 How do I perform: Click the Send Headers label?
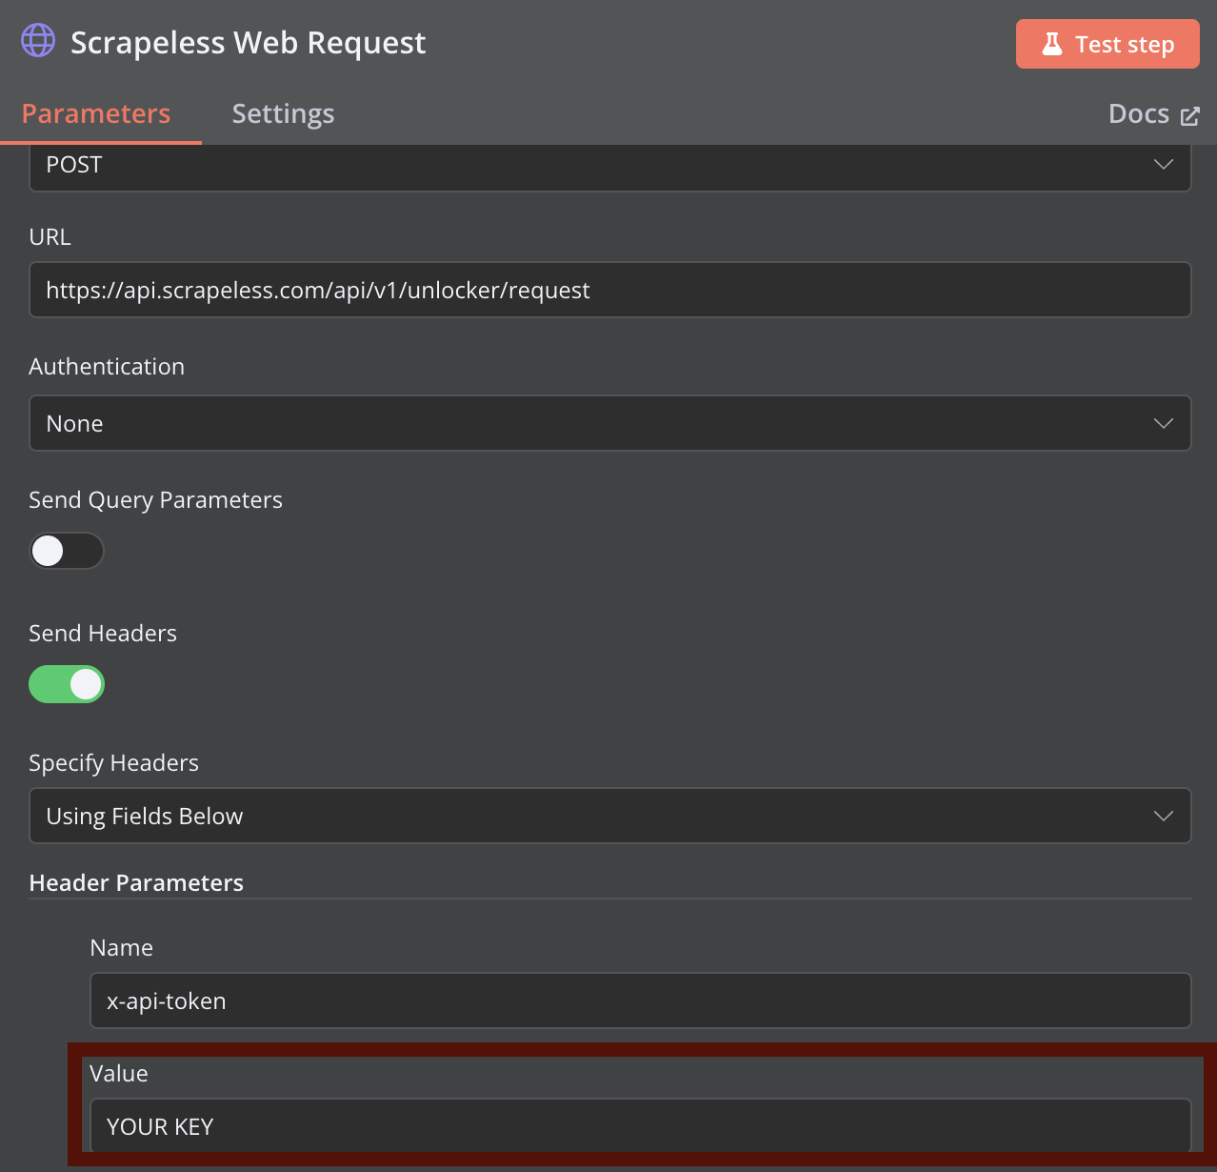103,634
